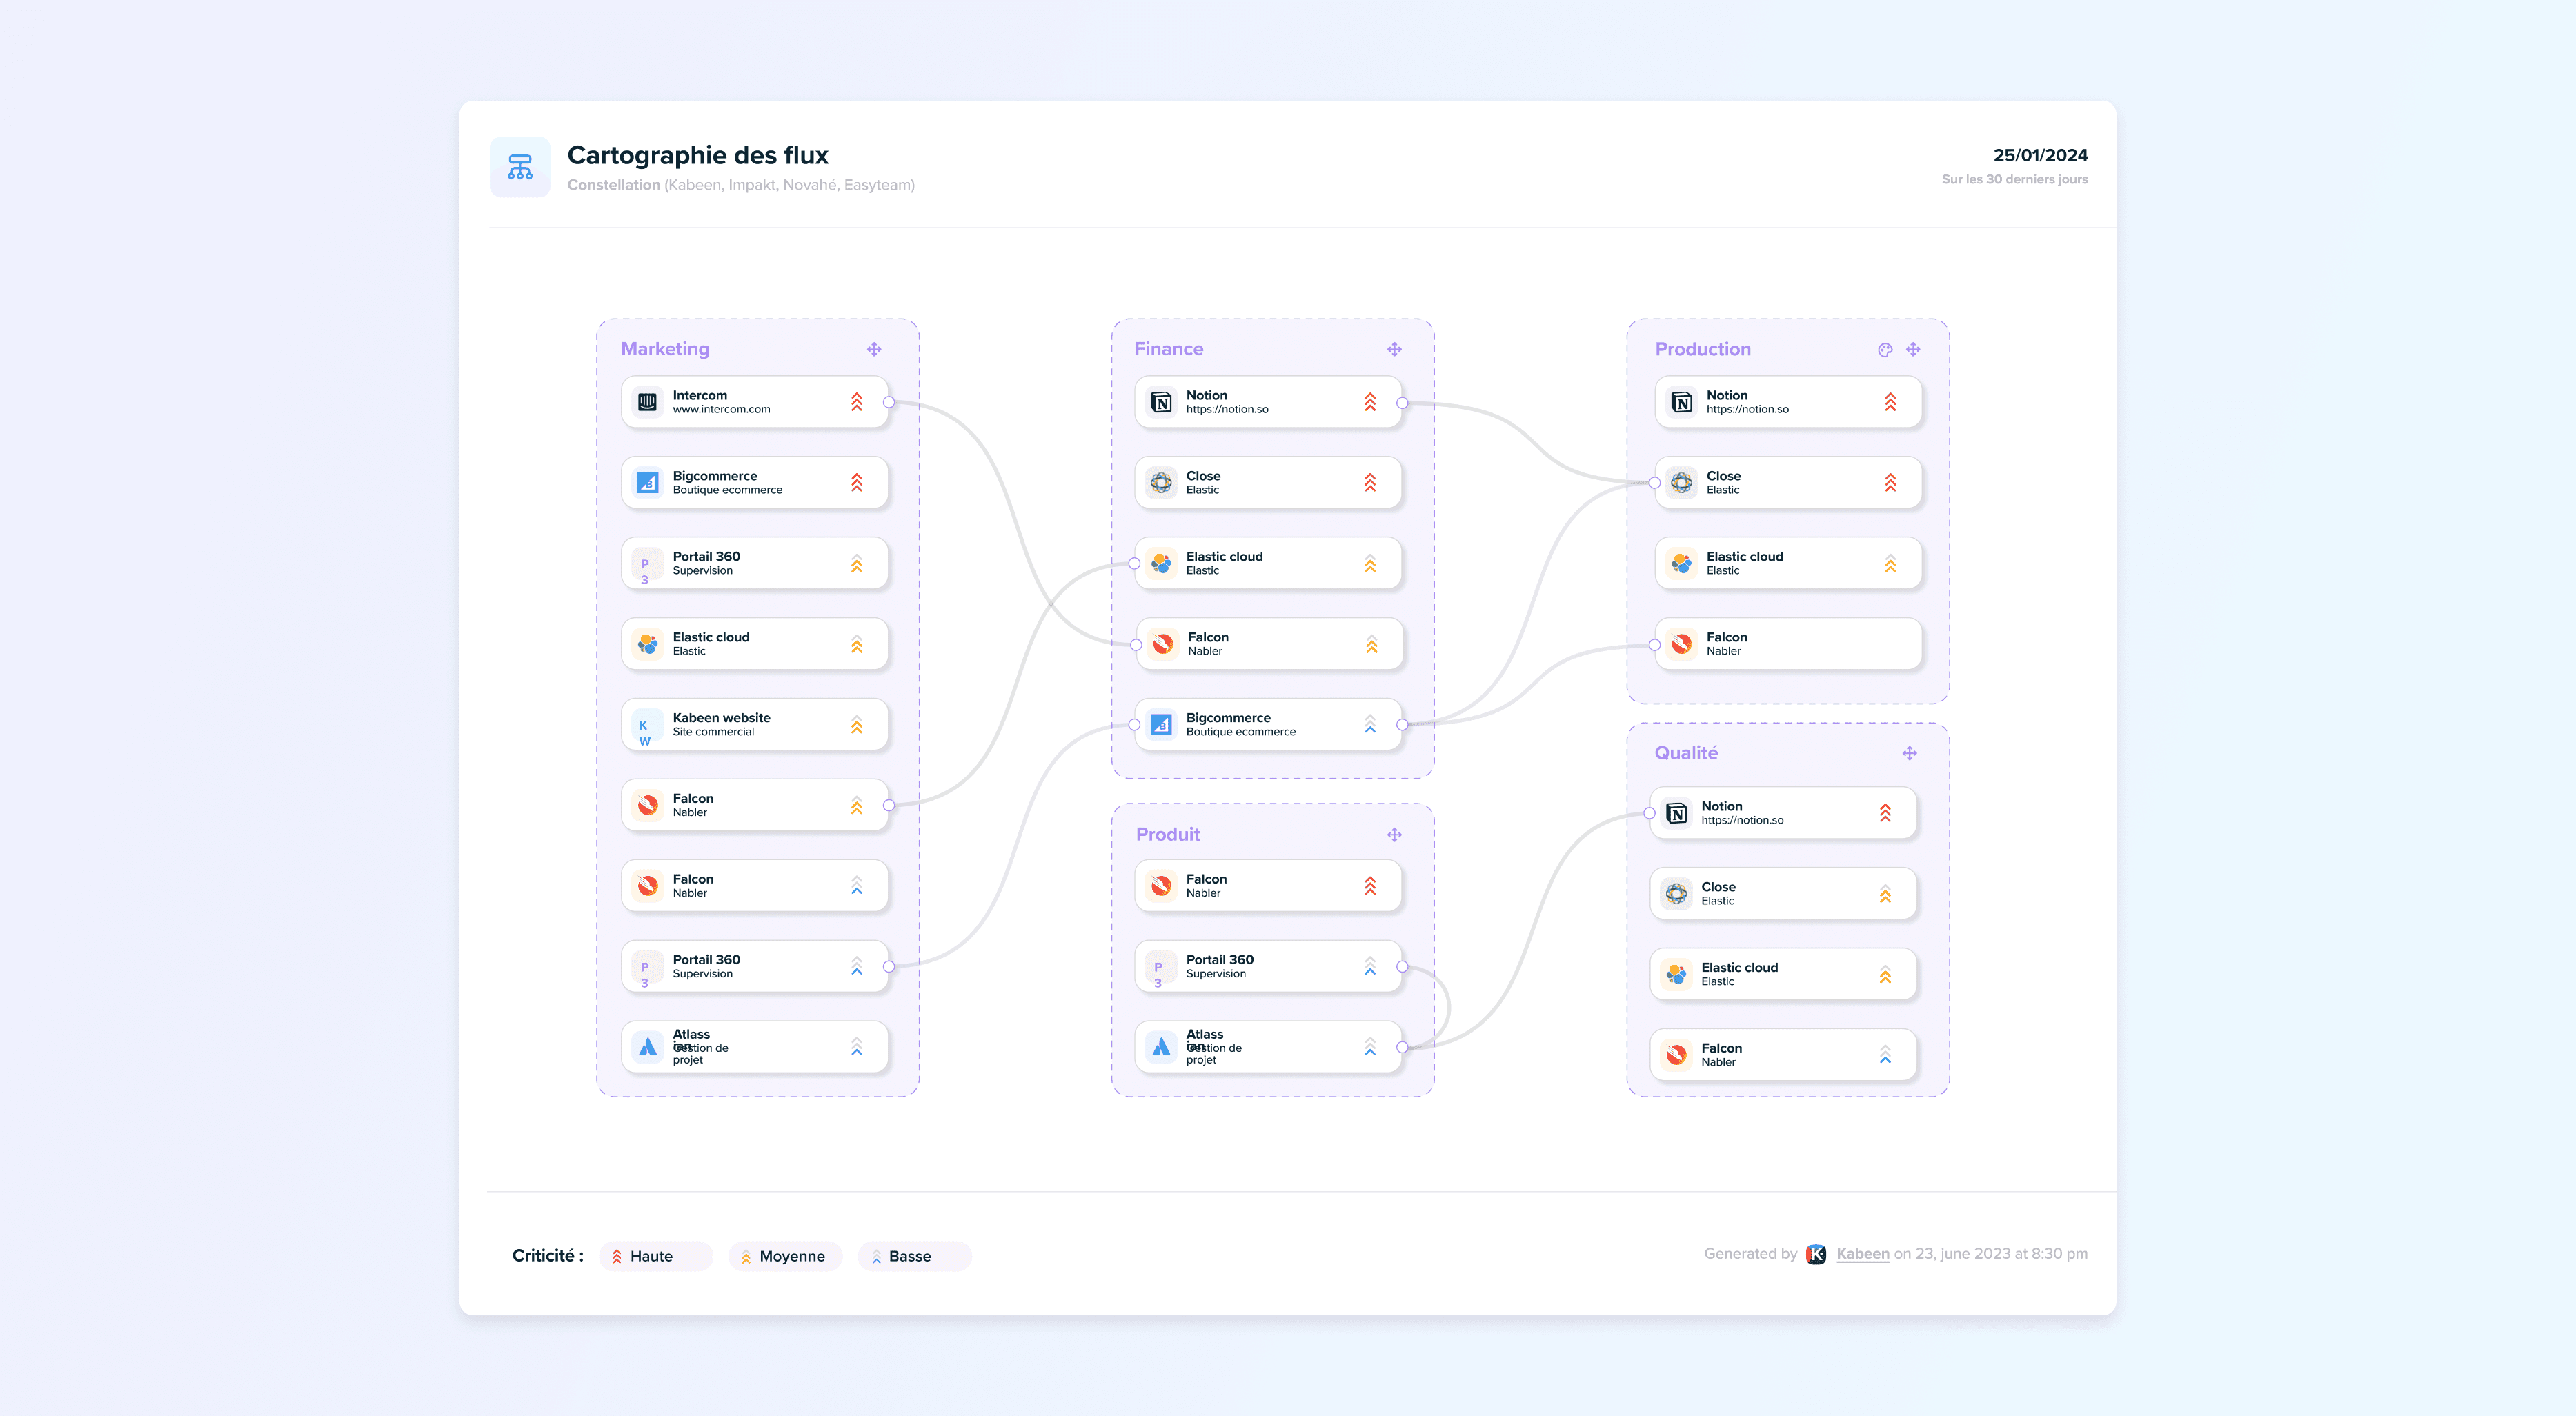2576x1416 pixels.
Task: Click the Production group move handle icon
Action: (x=1913, y=349)
